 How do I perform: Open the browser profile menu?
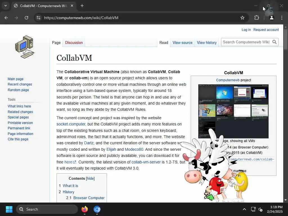271,18
